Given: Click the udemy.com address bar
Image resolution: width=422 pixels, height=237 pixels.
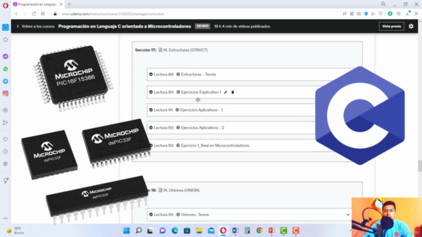Looking at the screenshot, I should [x=113, y=14].
